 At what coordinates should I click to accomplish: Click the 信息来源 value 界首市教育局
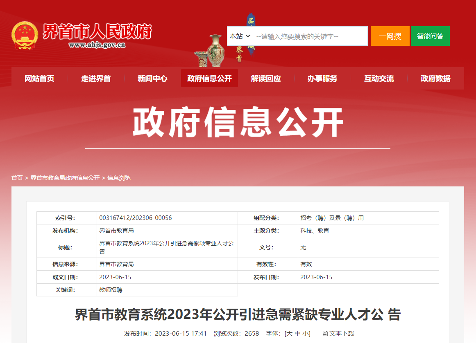pos(117,264)
